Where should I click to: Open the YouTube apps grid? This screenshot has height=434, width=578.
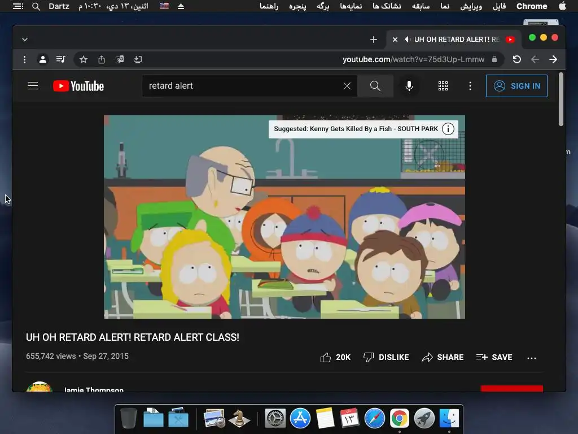point(443,86)
